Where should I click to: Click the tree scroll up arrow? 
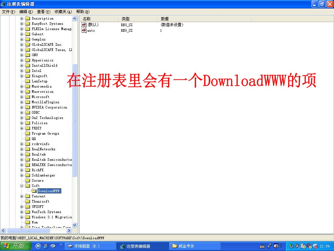(75, 19)
